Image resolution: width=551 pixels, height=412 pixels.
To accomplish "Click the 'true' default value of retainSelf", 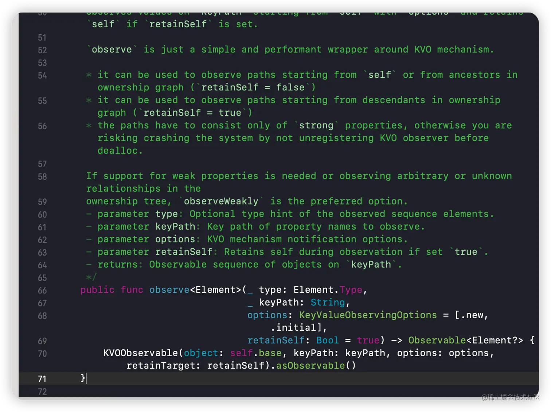I will pos(368,340).
